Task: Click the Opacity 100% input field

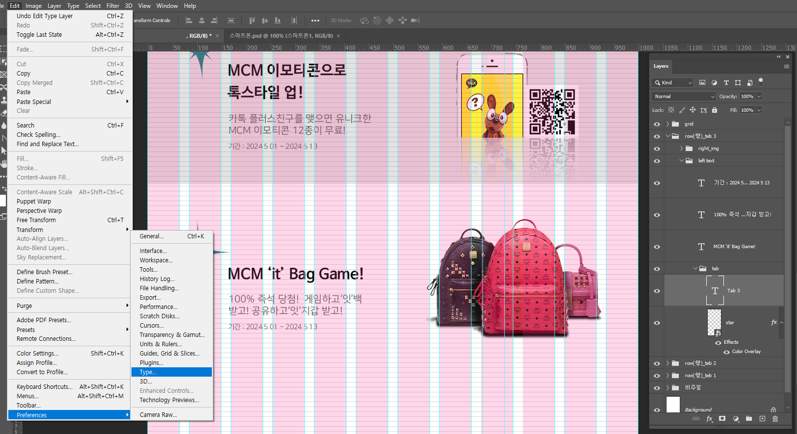Action: pyautogui.click(x=747, y=96)
